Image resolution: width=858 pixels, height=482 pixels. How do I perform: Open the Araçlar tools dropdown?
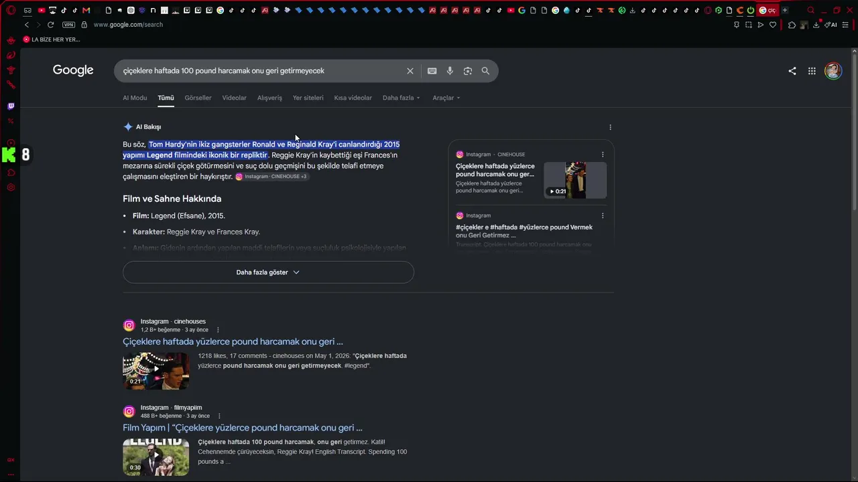click(x=446, y=98)
